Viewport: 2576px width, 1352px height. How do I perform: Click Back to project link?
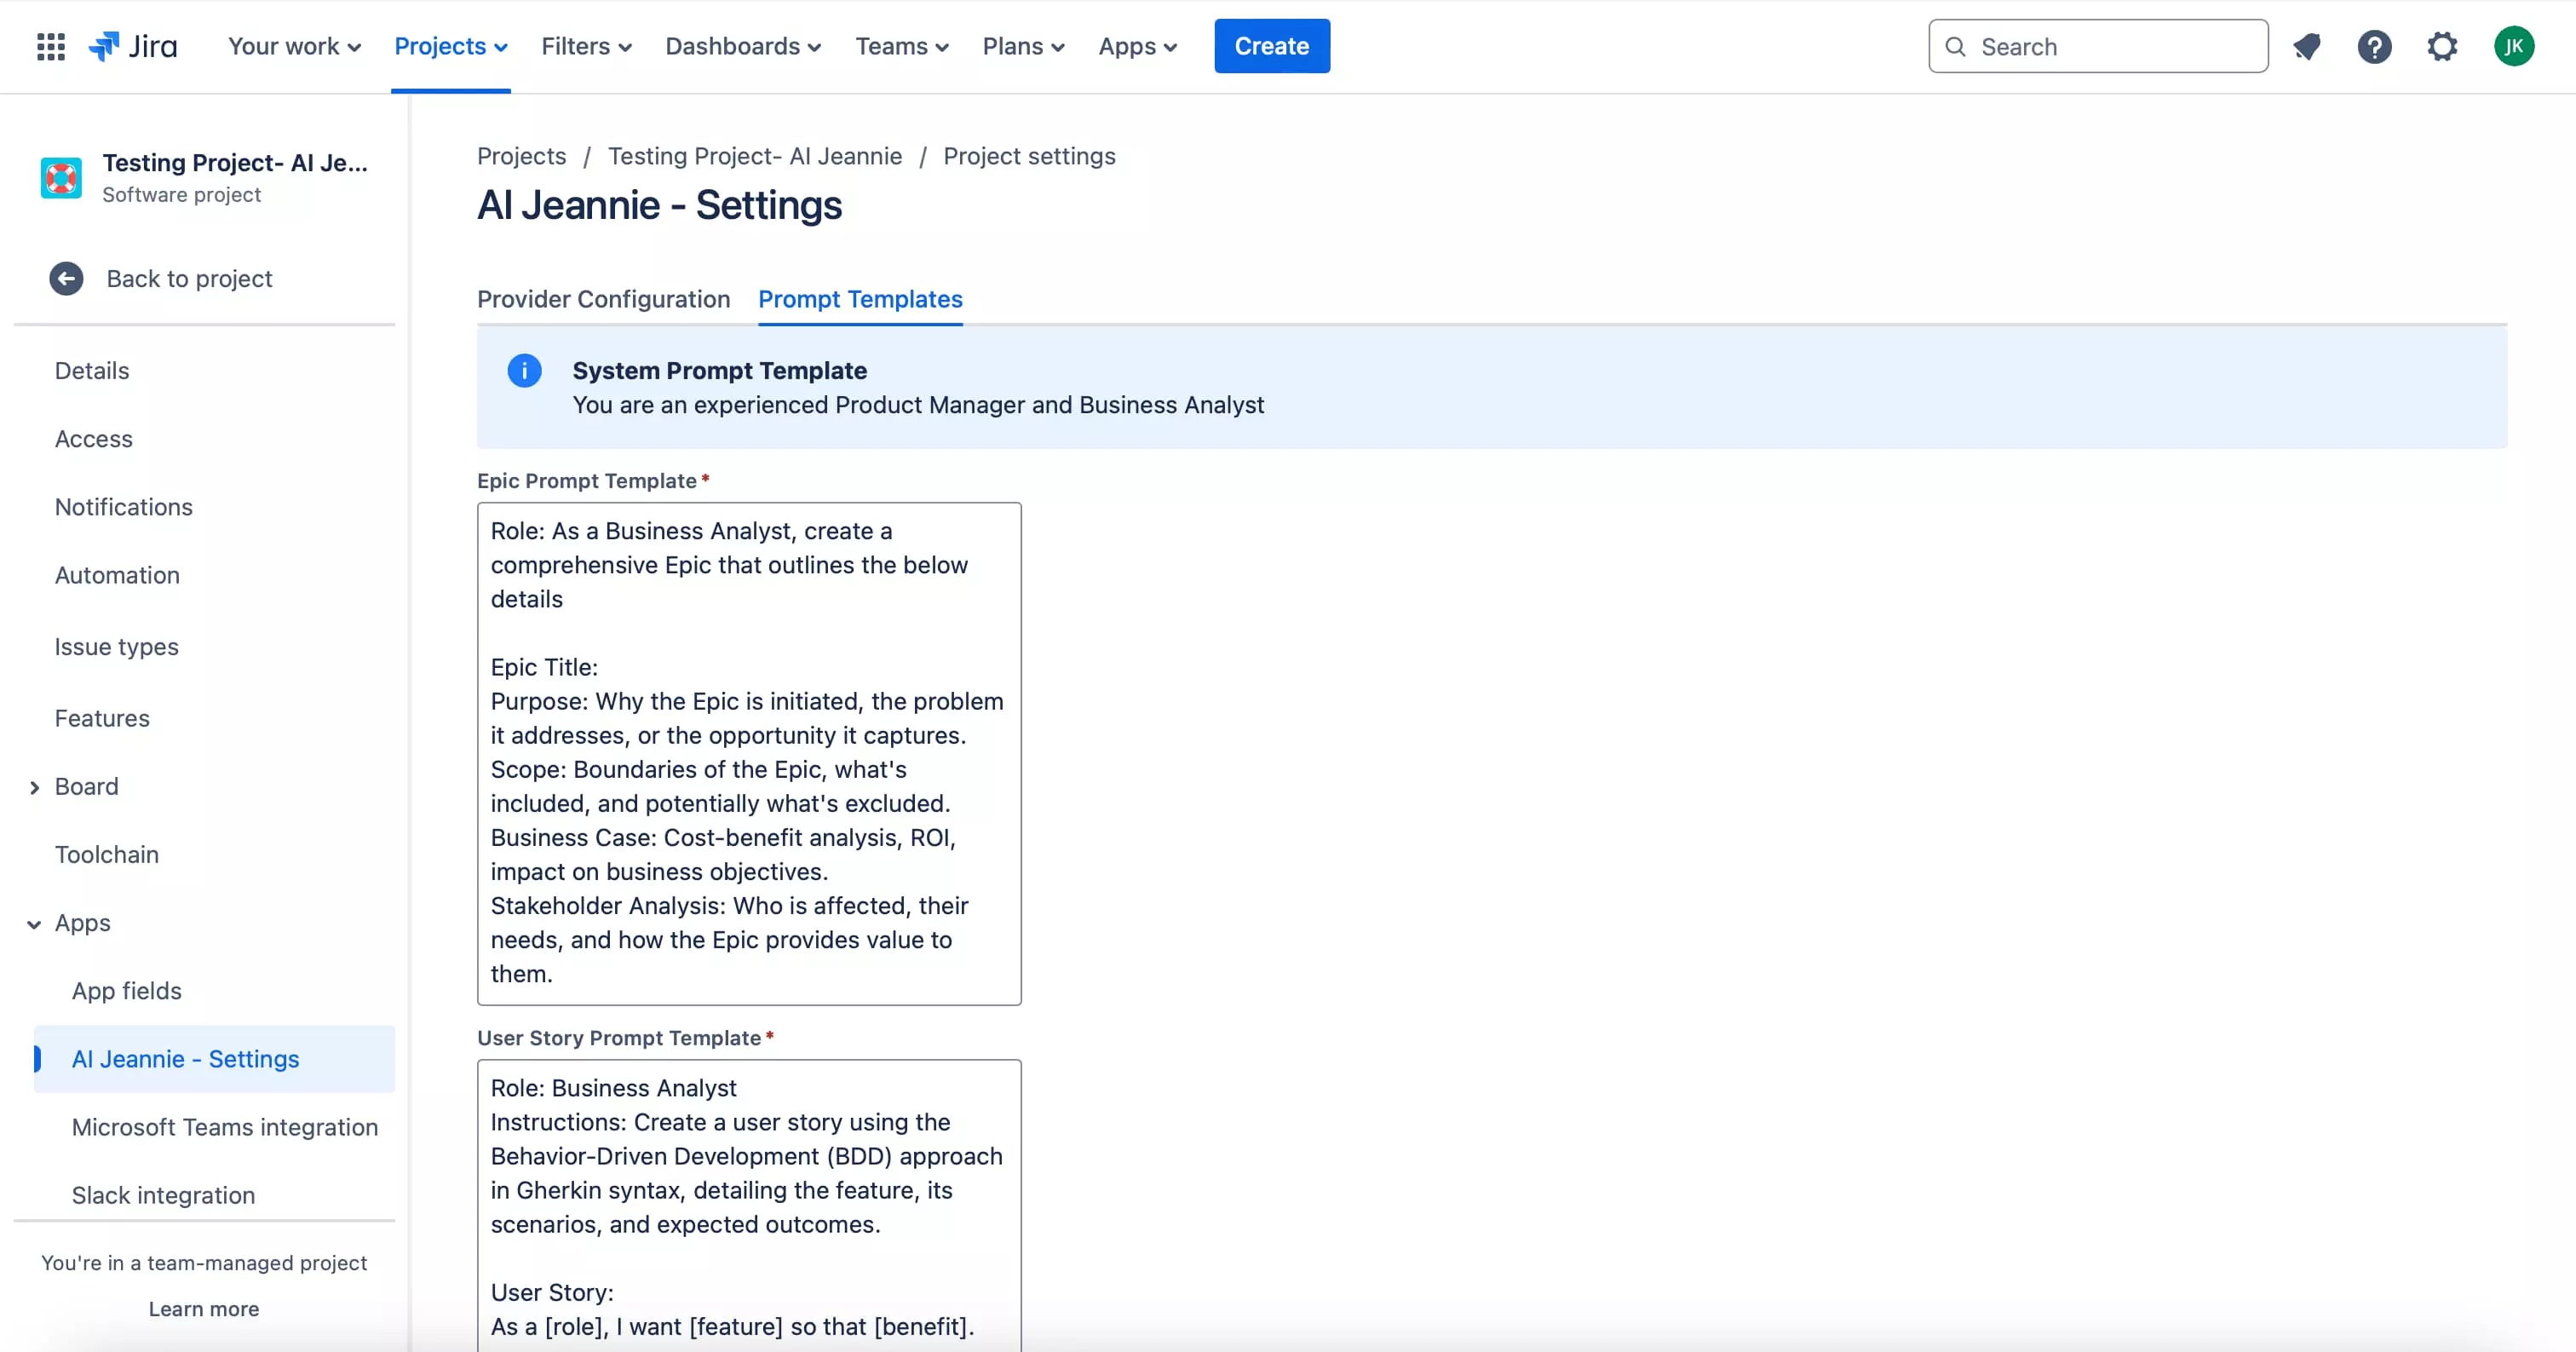pos(189,278)
